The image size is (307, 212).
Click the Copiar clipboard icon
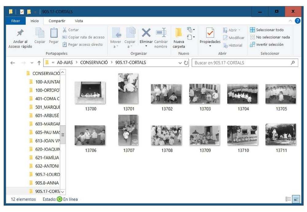pyautogui.click(x=40, y=33)
